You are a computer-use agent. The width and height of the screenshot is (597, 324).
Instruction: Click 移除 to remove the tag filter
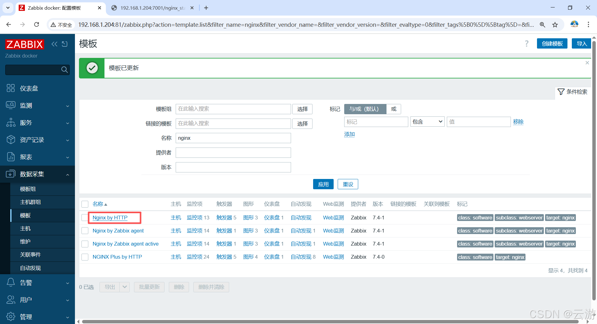[x=518, y=122]
